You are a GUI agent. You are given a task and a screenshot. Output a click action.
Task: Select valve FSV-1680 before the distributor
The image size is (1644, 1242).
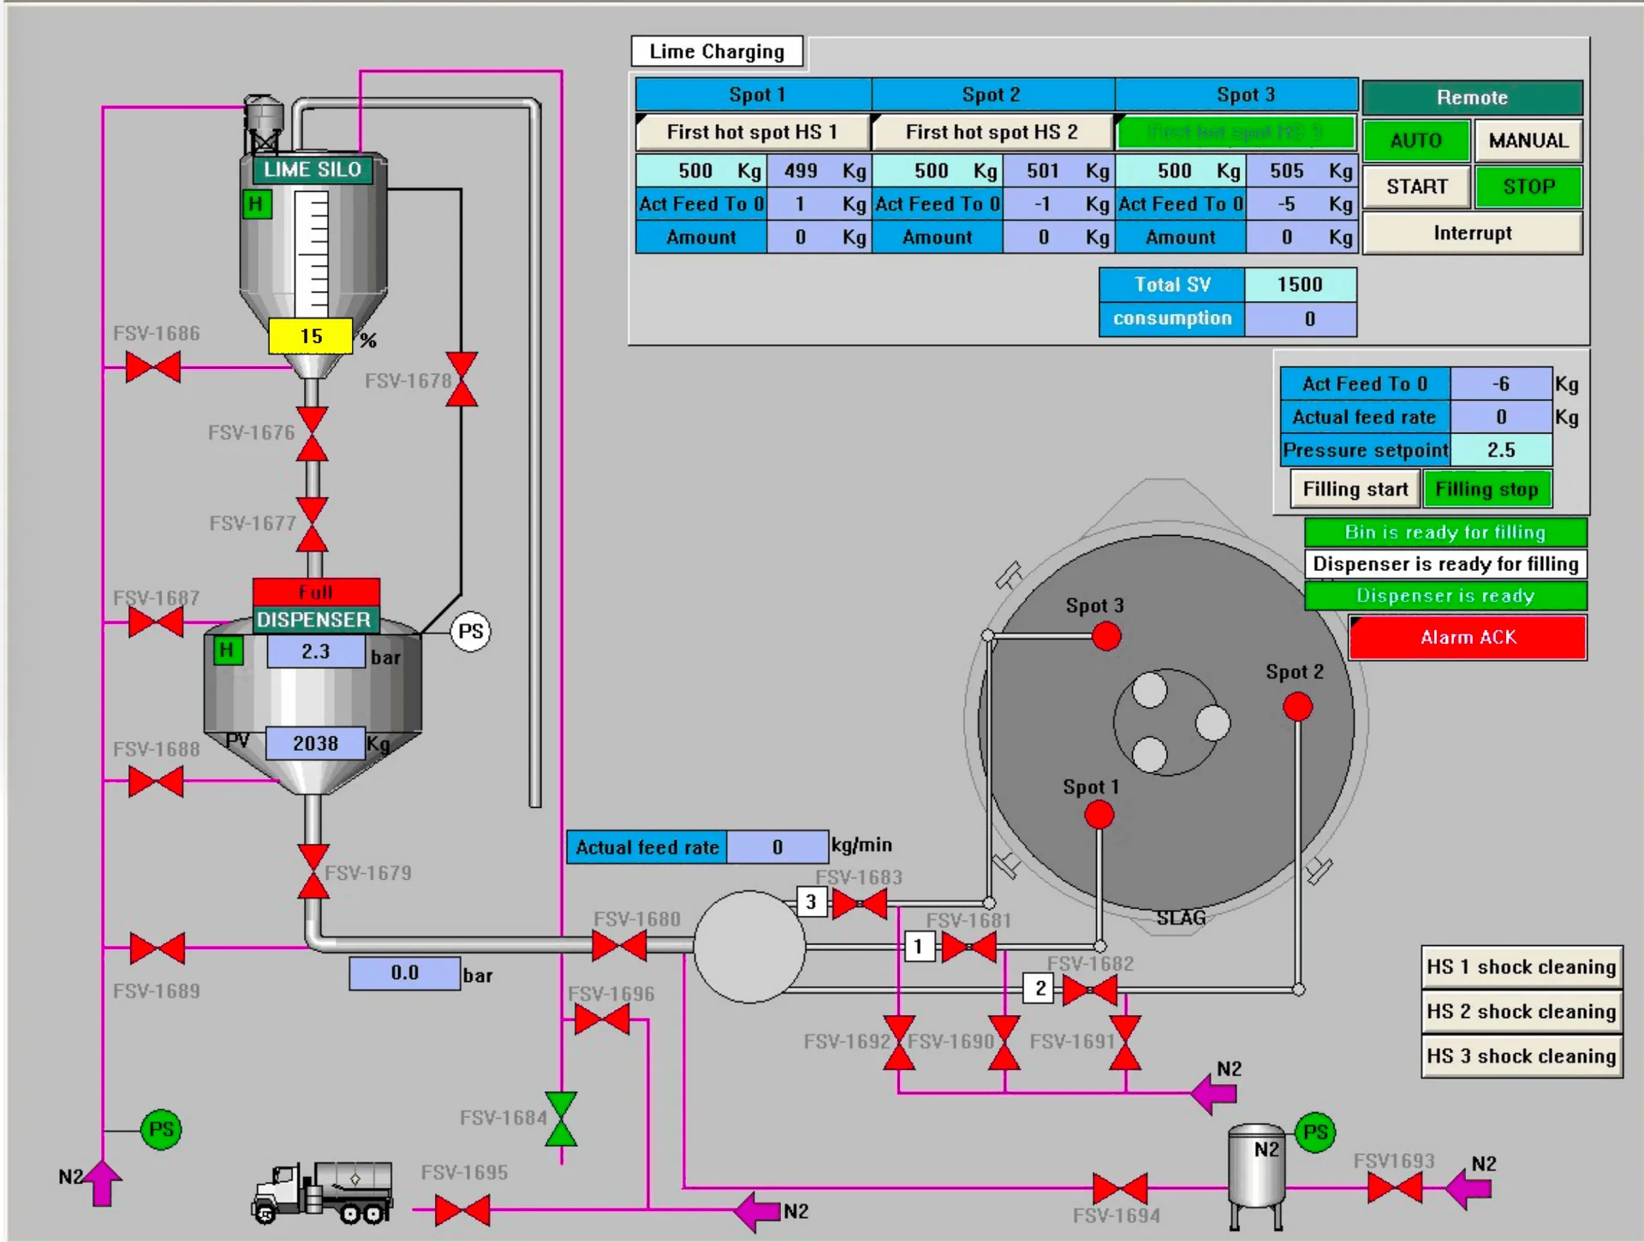coord(619,947)
